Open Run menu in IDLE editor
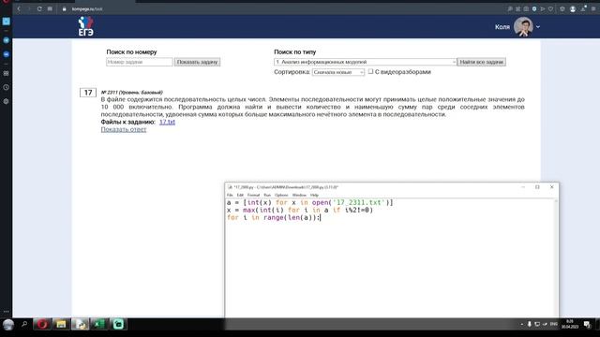The width and height of the screenshot is (600, 337). point(267,195)
